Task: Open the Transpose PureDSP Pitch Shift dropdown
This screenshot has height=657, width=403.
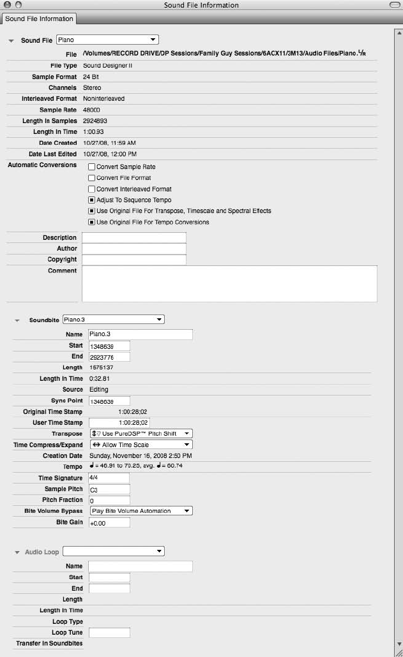Action: click(x=141, y=434)
